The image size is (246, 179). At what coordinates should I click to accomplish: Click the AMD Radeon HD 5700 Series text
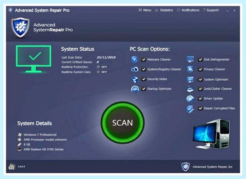[43, 150]
